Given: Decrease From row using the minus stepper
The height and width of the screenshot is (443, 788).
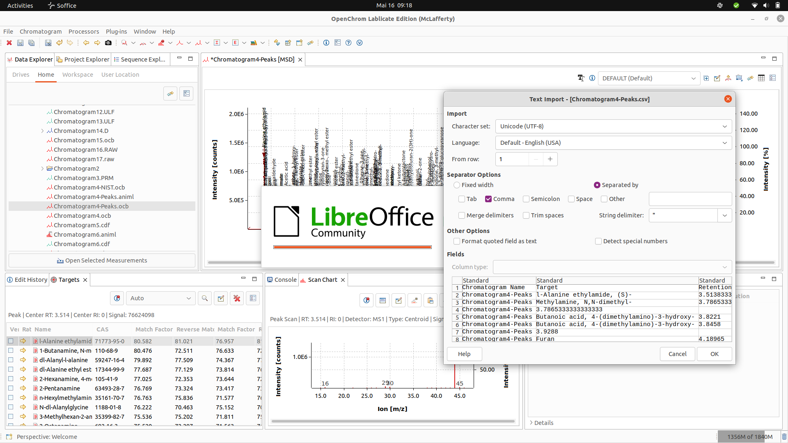Looking at the screenshot, I should point(536,159).
